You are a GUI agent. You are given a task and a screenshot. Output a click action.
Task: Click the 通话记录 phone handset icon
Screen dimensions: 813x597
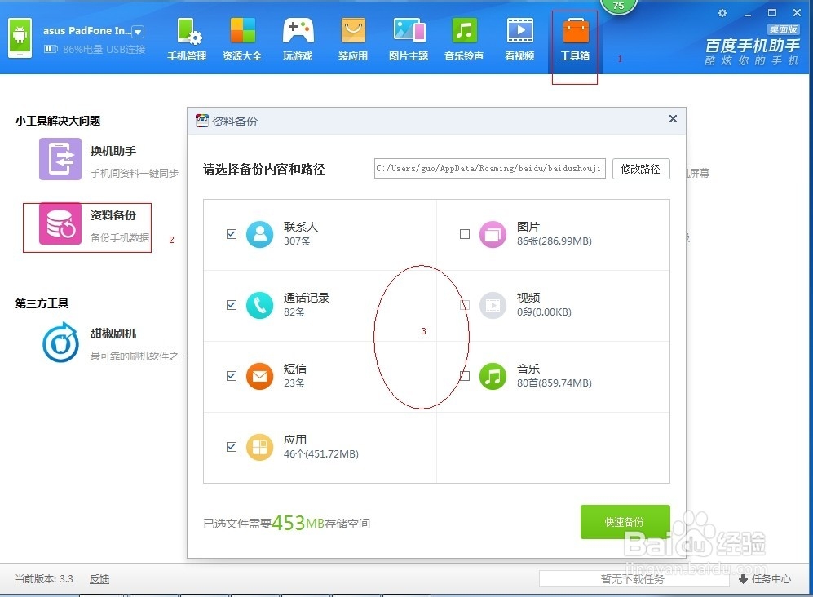(x=260, y=305)
